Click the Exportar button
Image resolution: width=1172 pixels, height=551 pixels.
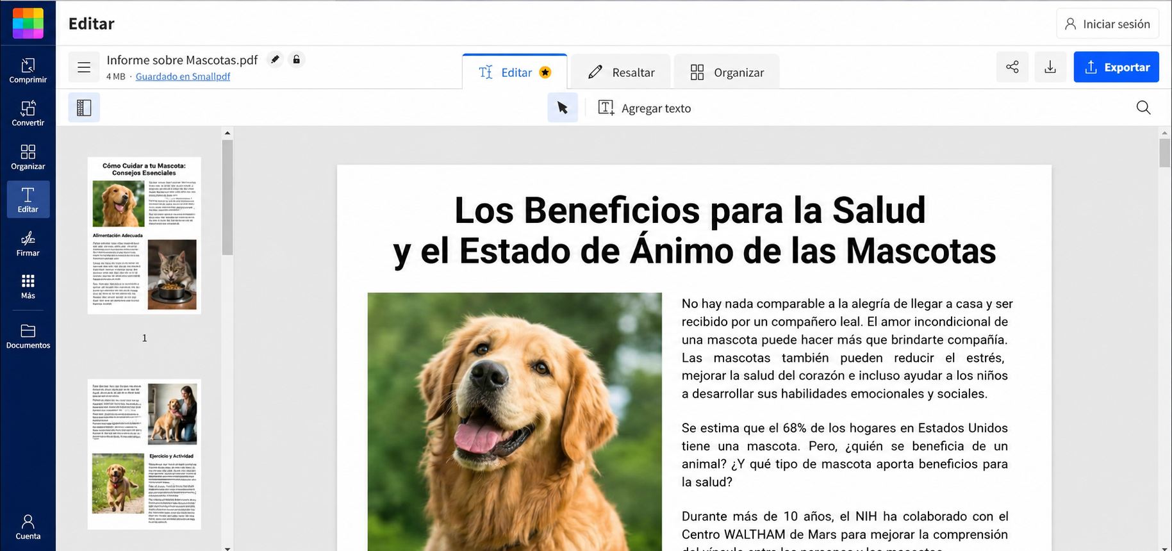(1116, 67)
